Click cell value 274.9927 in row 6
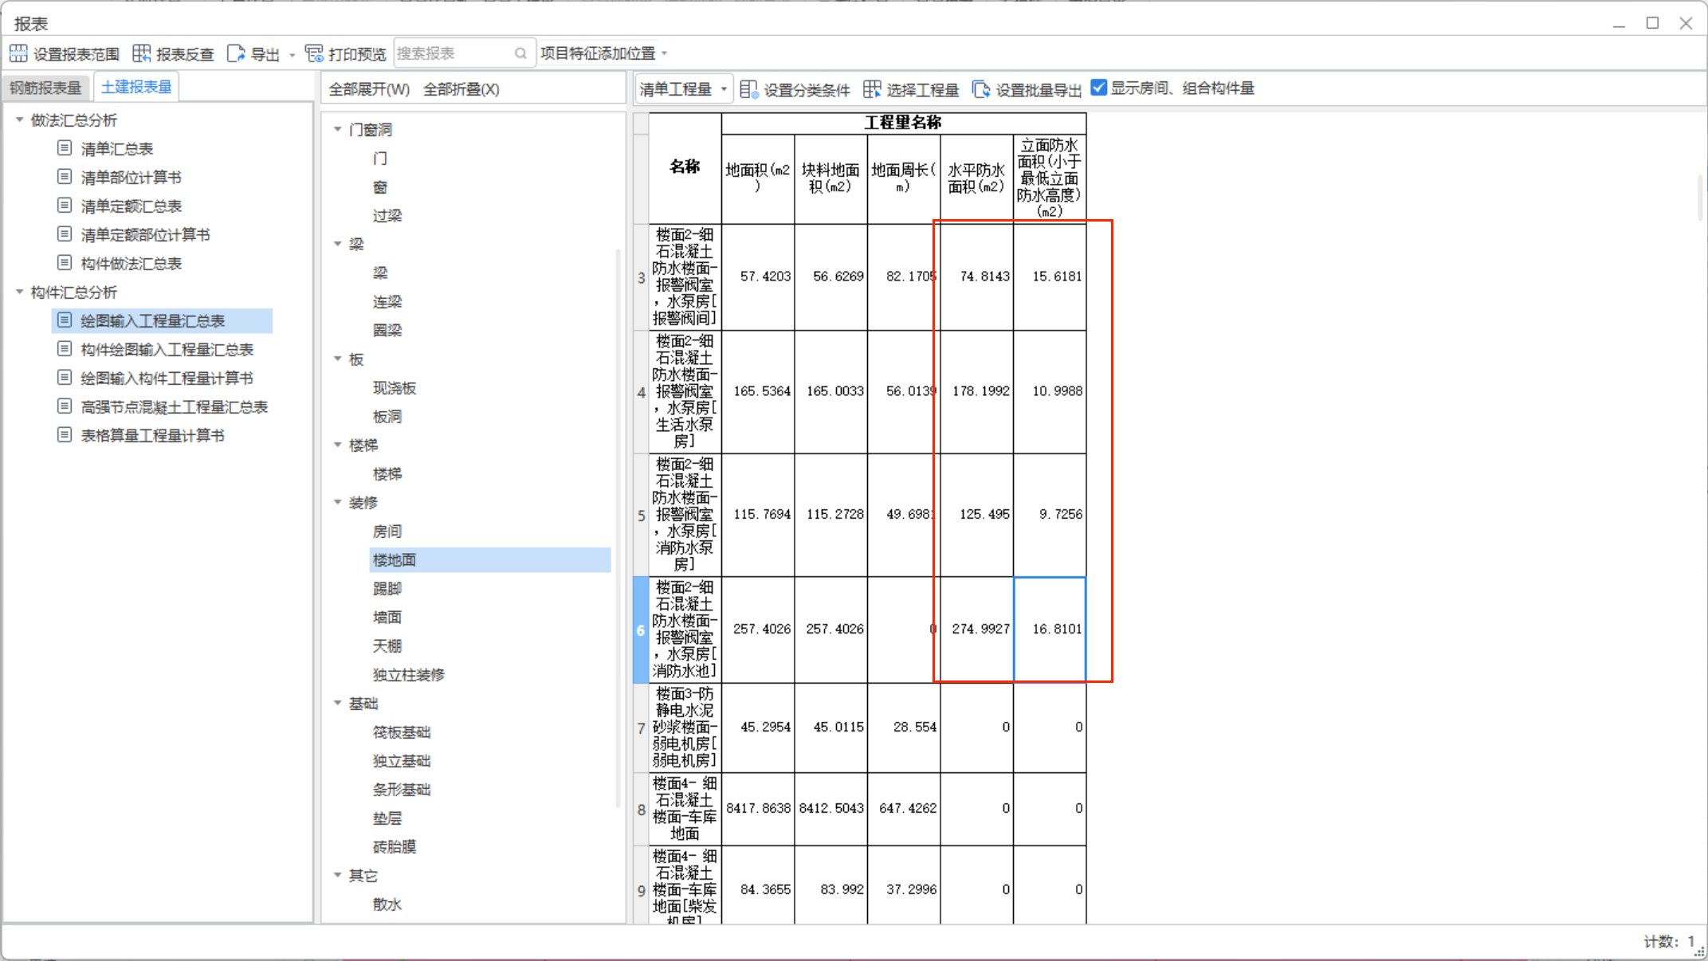This screenshot has height=961, width=1708. 977,629
